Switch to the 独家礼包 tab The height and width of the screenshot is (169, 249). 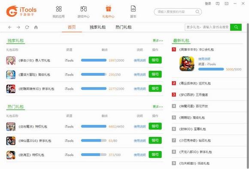(x=97, y=27)
